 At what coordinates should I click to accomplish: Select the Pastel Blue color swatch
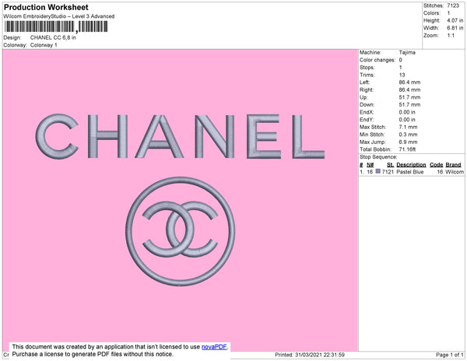tap(378, 171)
